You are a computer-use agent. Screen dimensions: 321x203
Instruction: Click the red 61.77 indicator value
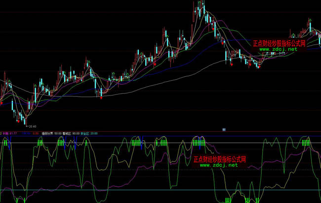[x=13, y=133]
